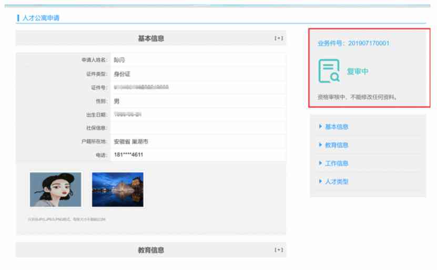
Task: Click the empty 社保信息 field
Action: point(198,128)
